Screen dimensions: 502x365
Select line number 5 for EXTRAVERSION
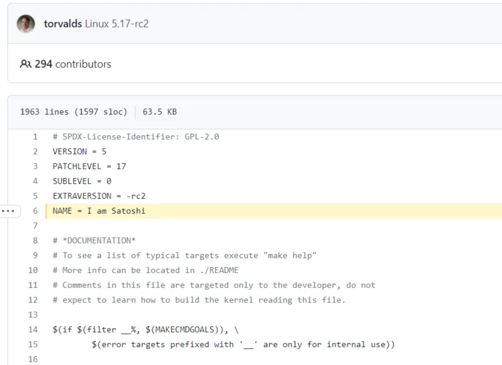click(35, 196)
